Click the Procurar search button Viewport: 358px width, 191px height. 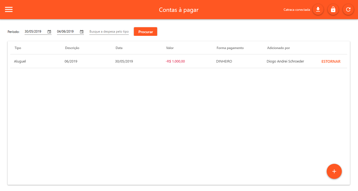click(146, 32)
